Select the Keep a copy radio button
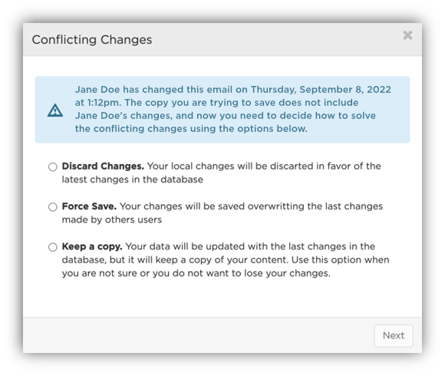445x376 pixels. click(53, 247)
